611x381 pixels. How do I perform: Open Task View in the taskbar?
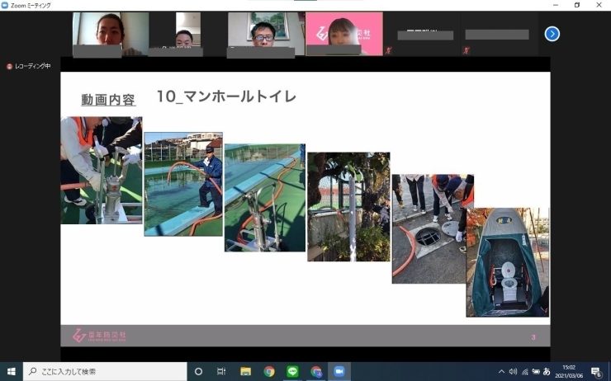tap(221, 372)
